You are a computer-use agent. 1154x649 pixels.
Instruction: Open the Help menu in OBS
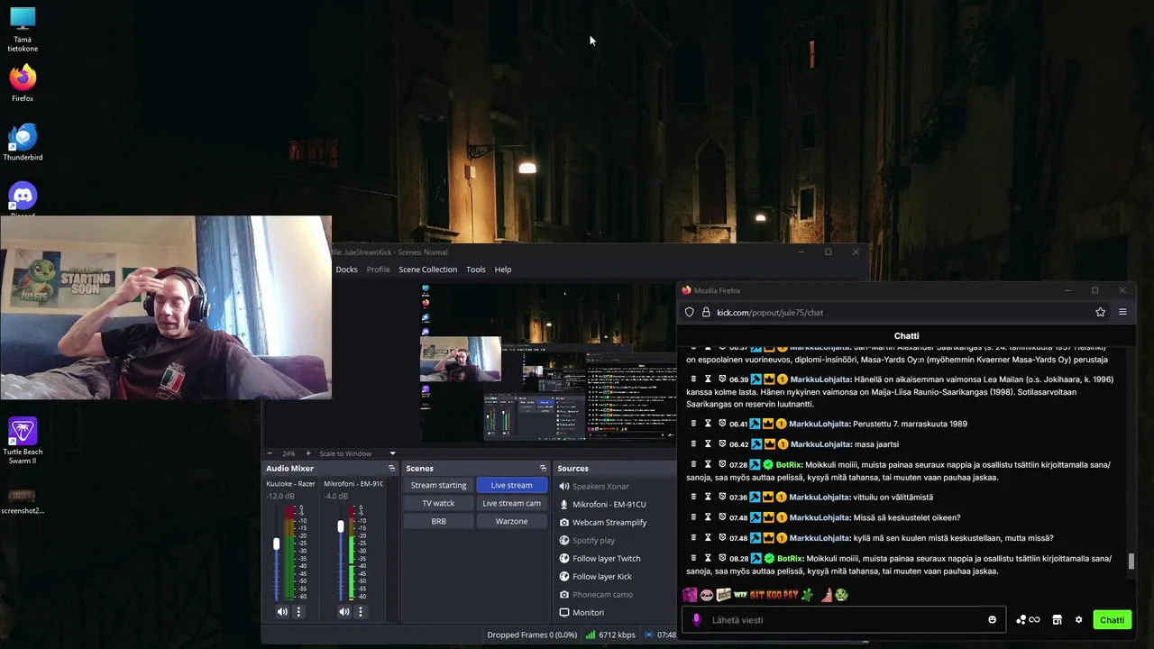(502, 270)
